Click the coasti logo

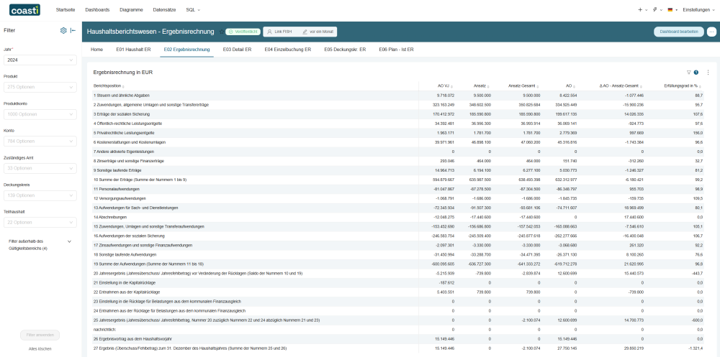24,9
